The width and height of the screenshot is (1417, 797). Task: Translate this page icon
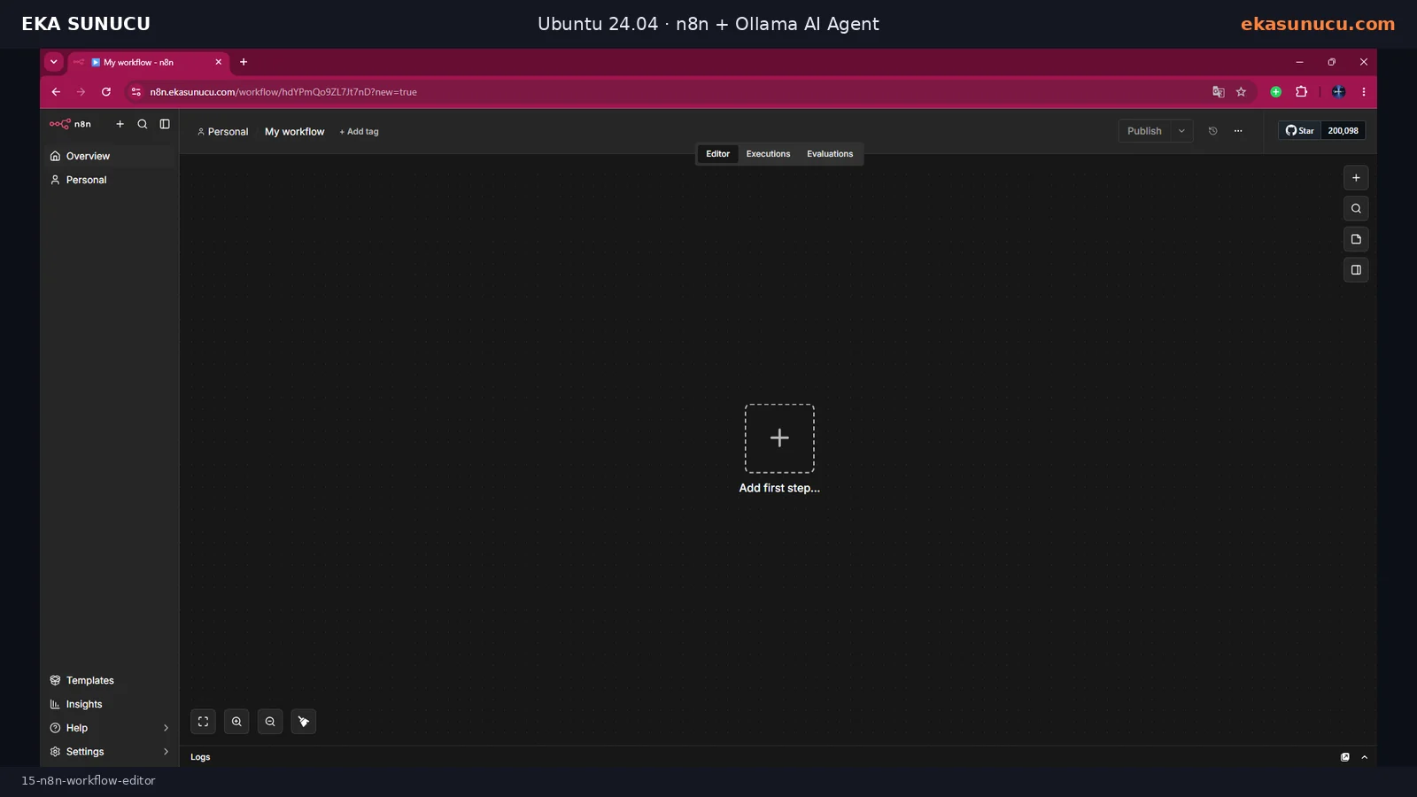(x=1219, y=92)
